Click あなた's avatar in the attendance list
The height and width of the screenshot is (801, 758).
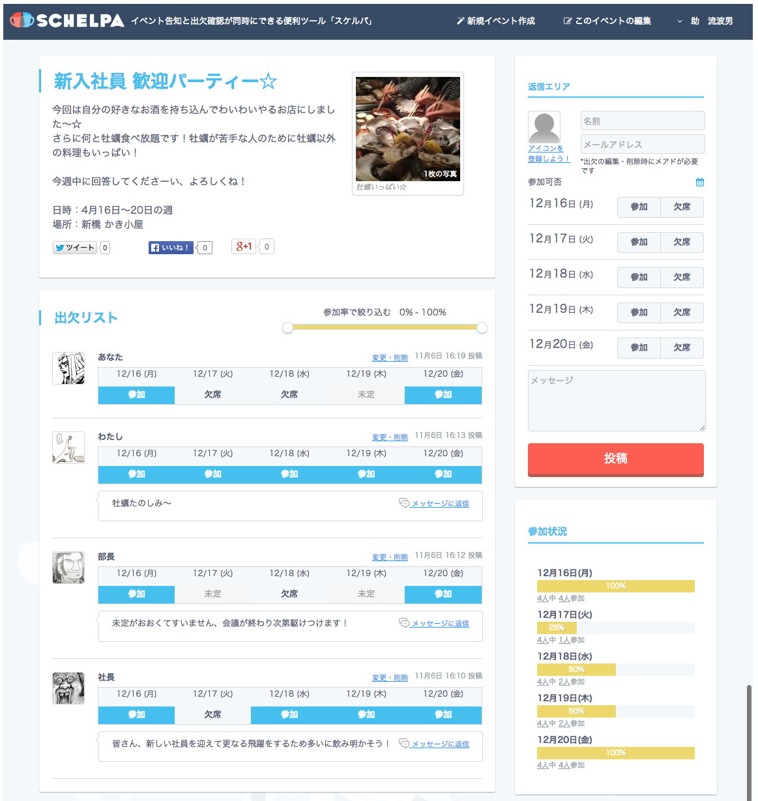pos(68,368)
